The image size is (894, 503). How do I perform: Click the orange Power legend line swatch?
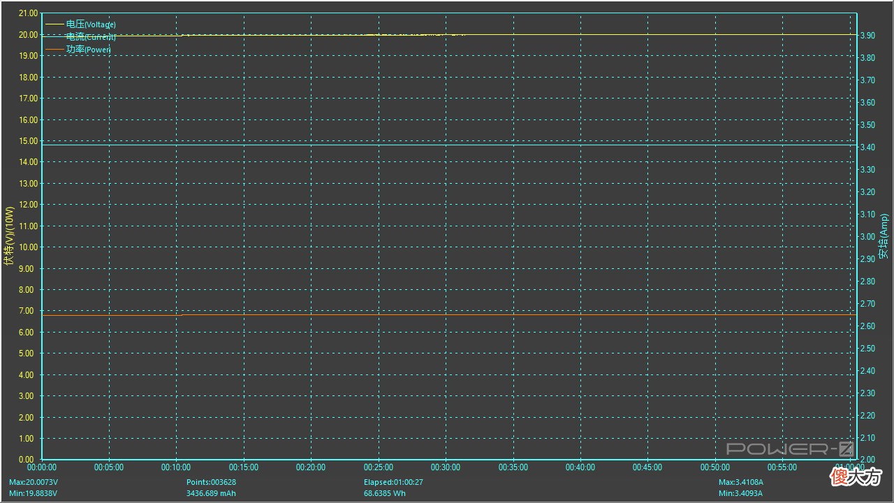(54, 50)
